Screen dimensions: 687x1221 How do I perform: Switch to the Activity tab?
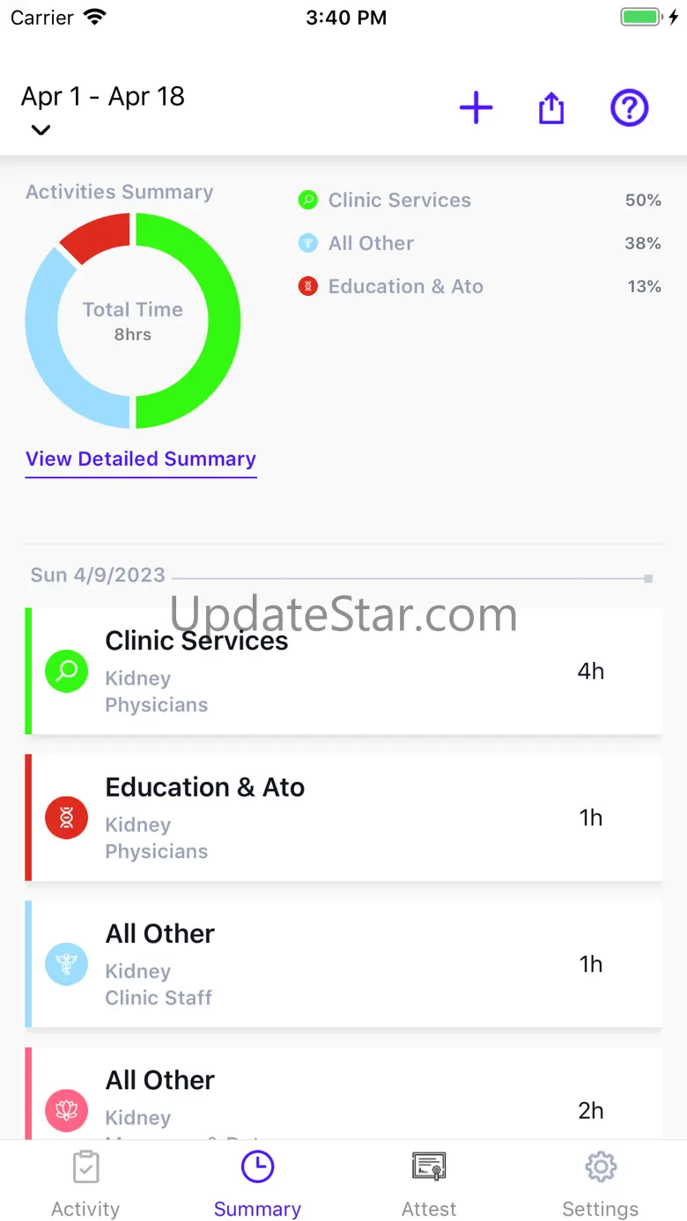(x=85, y=1184)
